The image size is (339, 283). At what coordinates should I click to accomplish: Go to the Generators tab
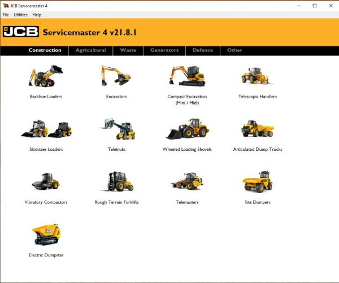(x=164, y=50)
